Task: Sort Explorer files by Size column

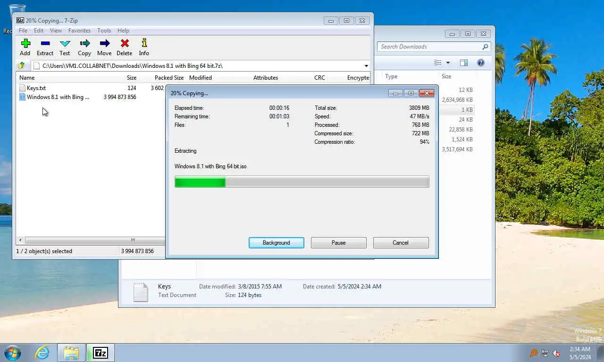Action: click(x=446, y=76)
